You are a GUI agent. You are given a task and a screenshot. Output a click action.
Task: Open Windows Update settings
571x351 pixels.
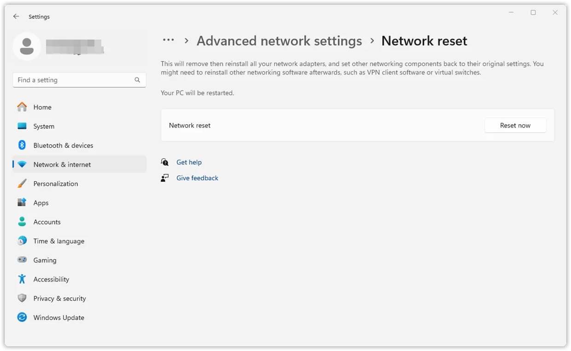pos(79,317)
